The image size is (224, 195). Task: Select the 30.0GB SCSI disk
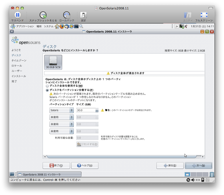pos(53,62)
